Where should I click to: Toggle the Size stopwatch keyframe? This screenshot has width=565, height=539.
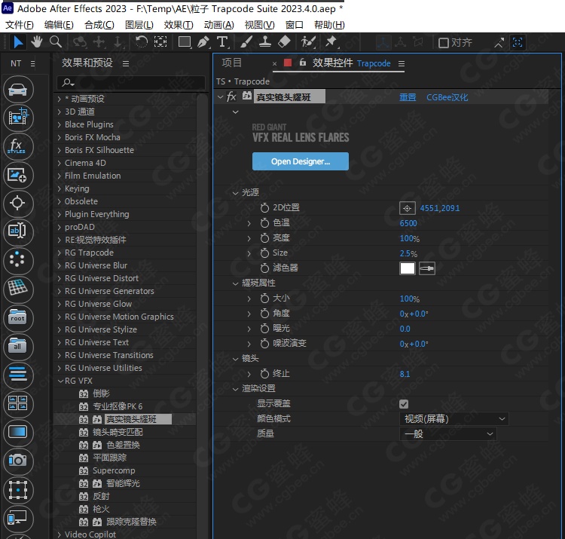pos(264,253)
